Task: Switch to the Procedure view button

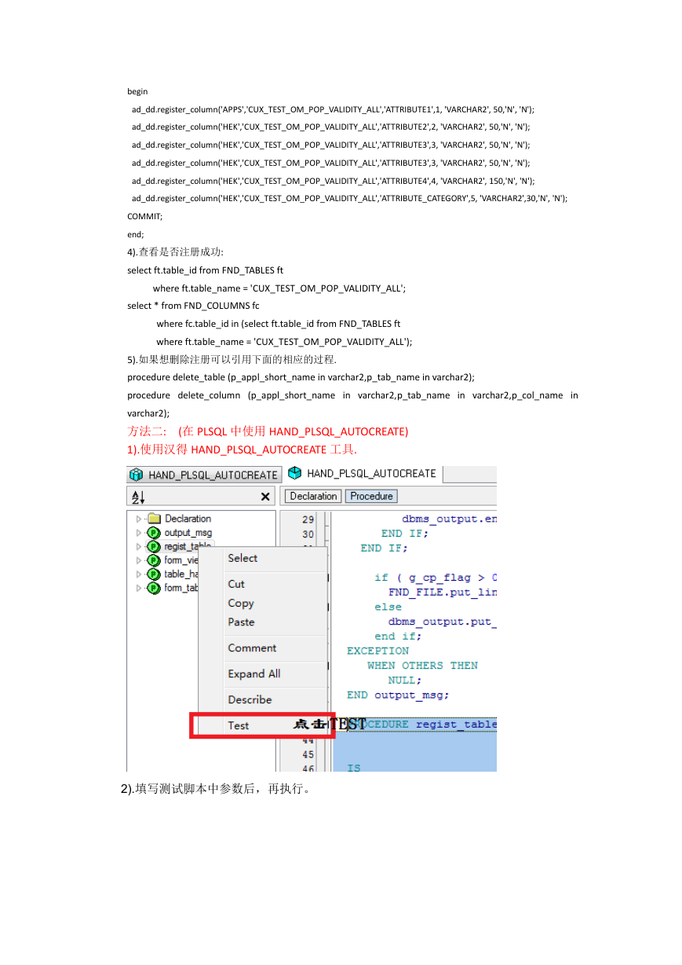Action: pyautogui.click(x=371, y=496)
